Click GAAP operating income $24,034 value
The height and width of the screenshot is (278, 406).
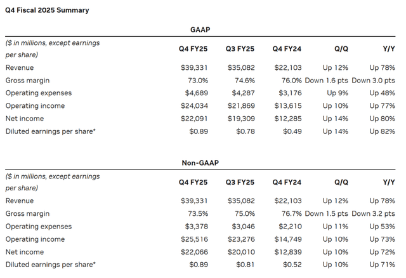click(x=194, y=106)
